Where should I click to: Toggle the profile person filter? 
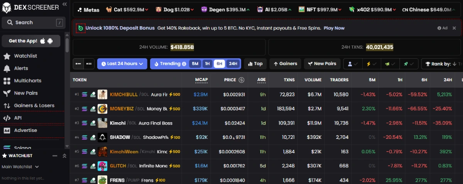point(353,64)
